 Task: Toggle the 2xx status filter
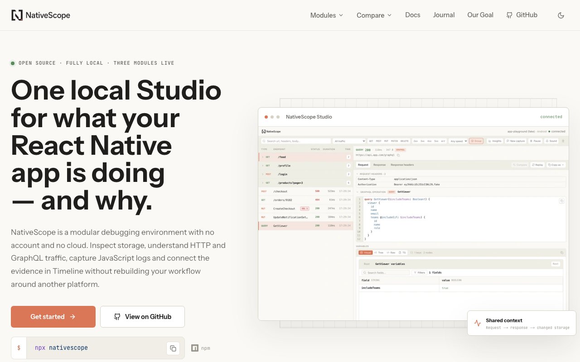(x=416, y=141)
